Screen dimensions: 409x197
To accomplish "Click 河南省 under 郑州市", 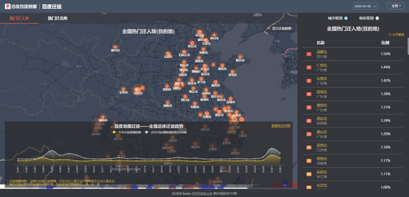I will tap(322, 163).
